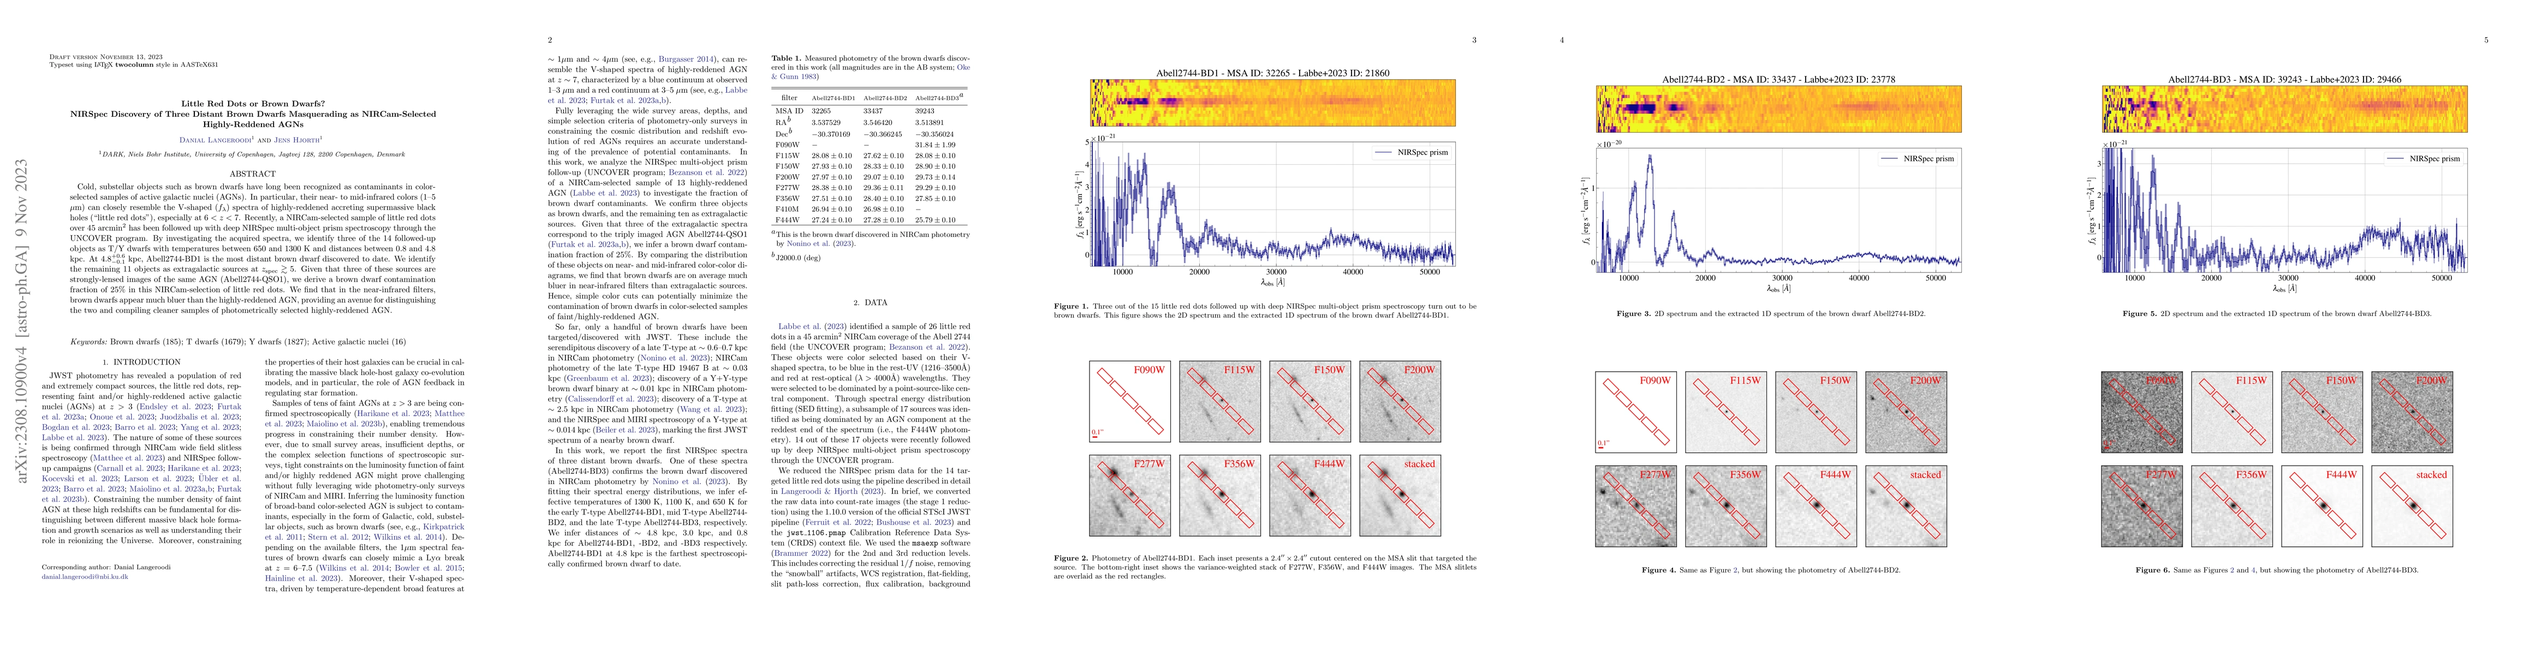The height and width of the screenshot is (655, 2530).
Task: Select RA value 3.537529 in Table 1
Action: click(x=826, y=123)
